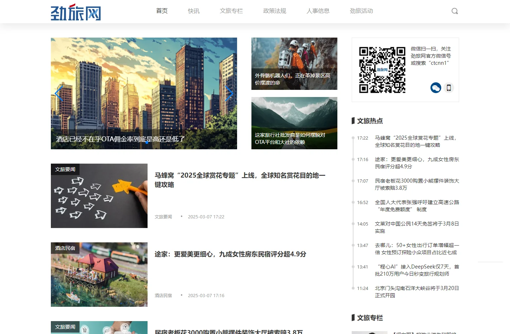Click the carousel indicator dot

(x=147, y=142)
